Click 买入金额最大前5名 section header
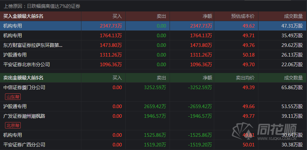Viewport: 307px width, 150px height. tap(23, 16)
